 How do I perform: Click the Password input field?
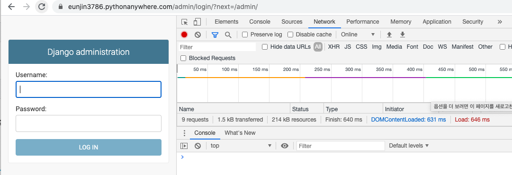(x=89, y=123)
